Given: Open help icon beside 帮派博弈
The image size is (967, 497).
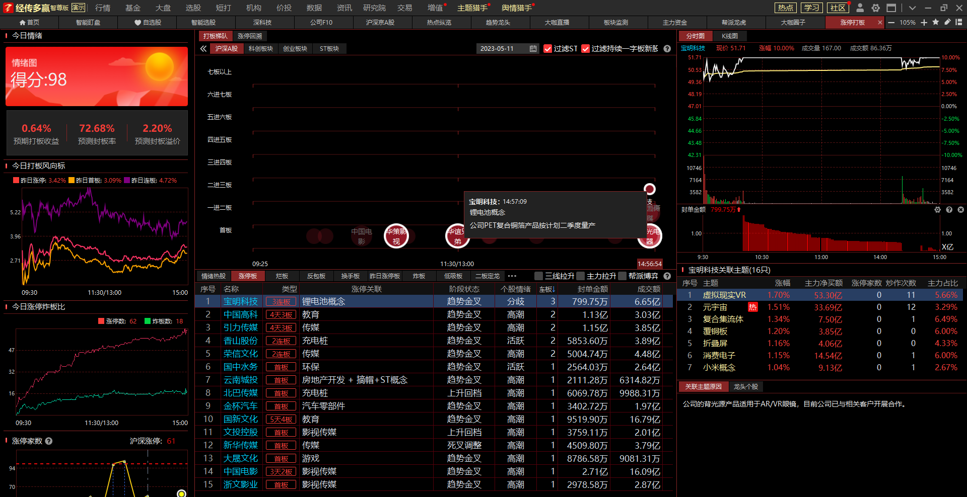Looking at the screenshot, I should coord(667,276).
